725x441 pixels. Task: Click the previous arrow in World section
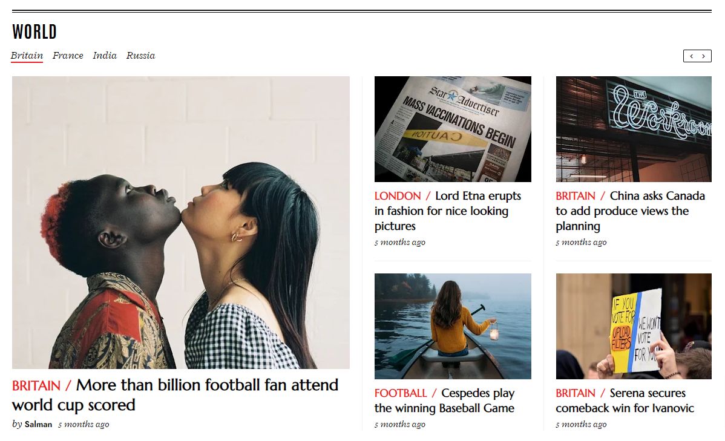coord(691,56)
